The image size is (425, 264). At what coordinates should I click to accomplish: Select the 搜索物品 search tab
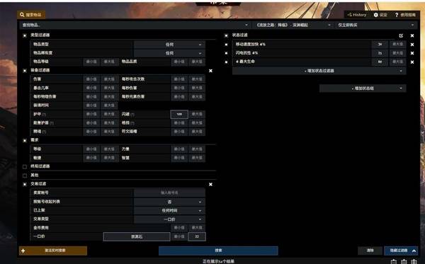(x=31, y=15)
